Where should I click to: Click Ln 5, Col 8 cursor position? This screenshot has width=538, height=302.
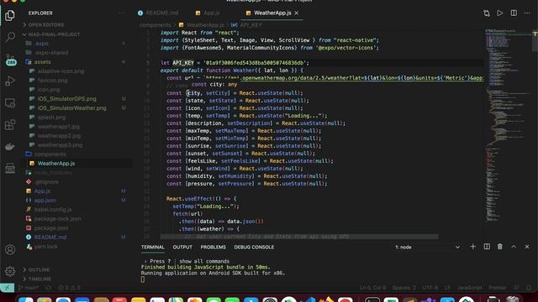click(x=372, y=288)
